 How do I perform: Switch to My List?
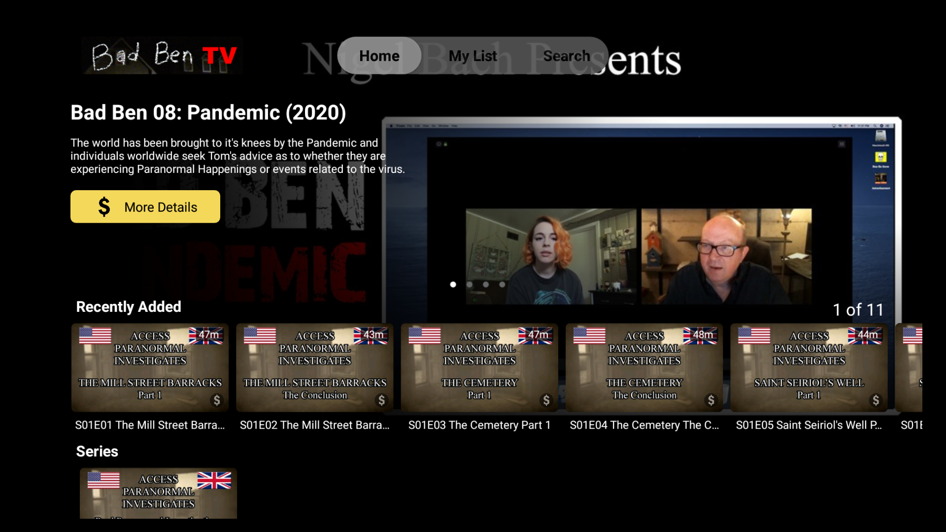tap(473, 56)
